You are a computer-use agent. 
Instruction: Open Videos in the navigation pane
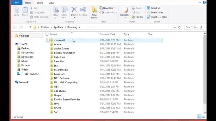[23, 70]
